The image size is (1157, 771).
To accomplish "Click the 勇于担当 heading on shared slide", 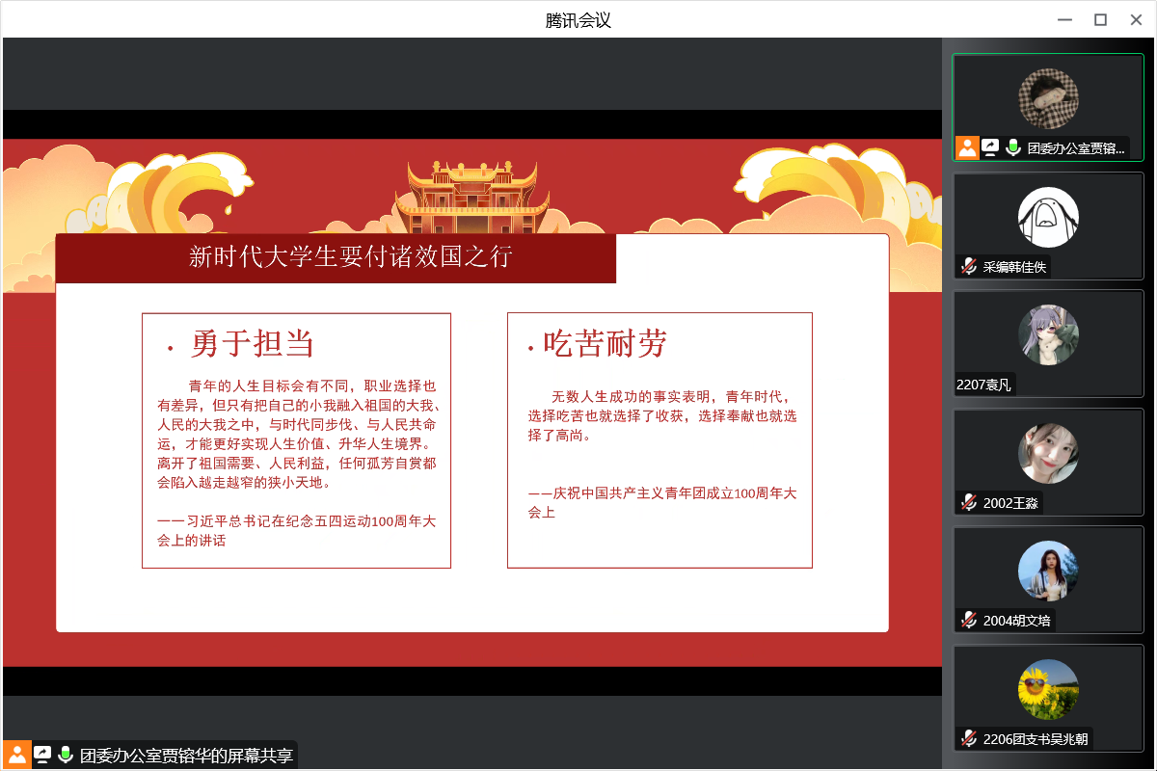I will 253,344.
